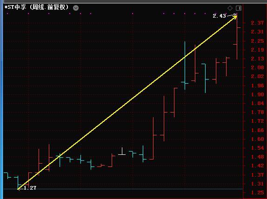Image resolution: width=267 pixels, height=199 pixels.
Task: Click the 1.96 price axis label
Action: (x=258, y=86)
